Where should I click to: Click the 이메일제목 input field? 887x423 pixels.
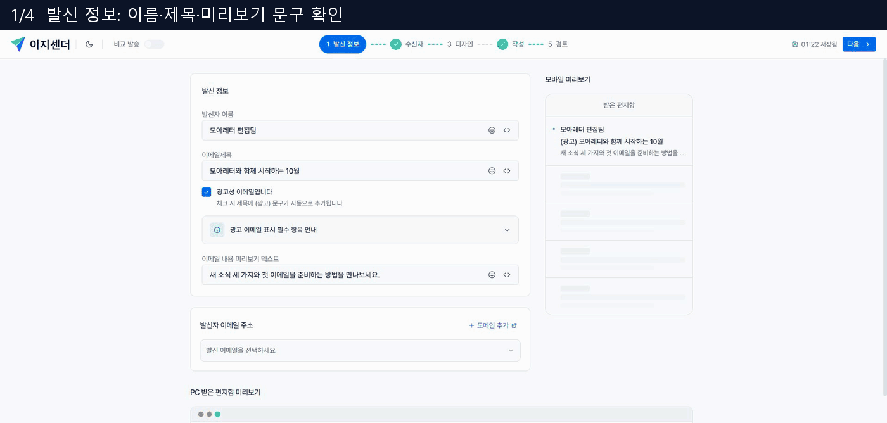(x=360, y=171)
